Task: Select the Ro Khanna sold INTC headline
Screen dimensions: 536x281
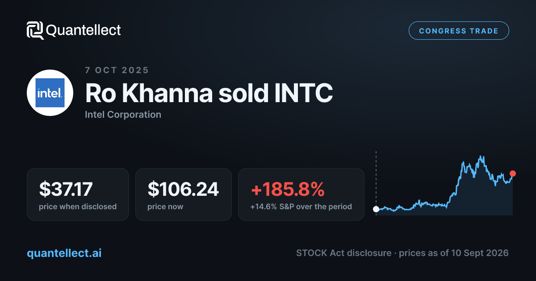Action: point(209,93)
